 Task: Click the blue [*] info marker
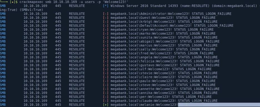point(106,6)
